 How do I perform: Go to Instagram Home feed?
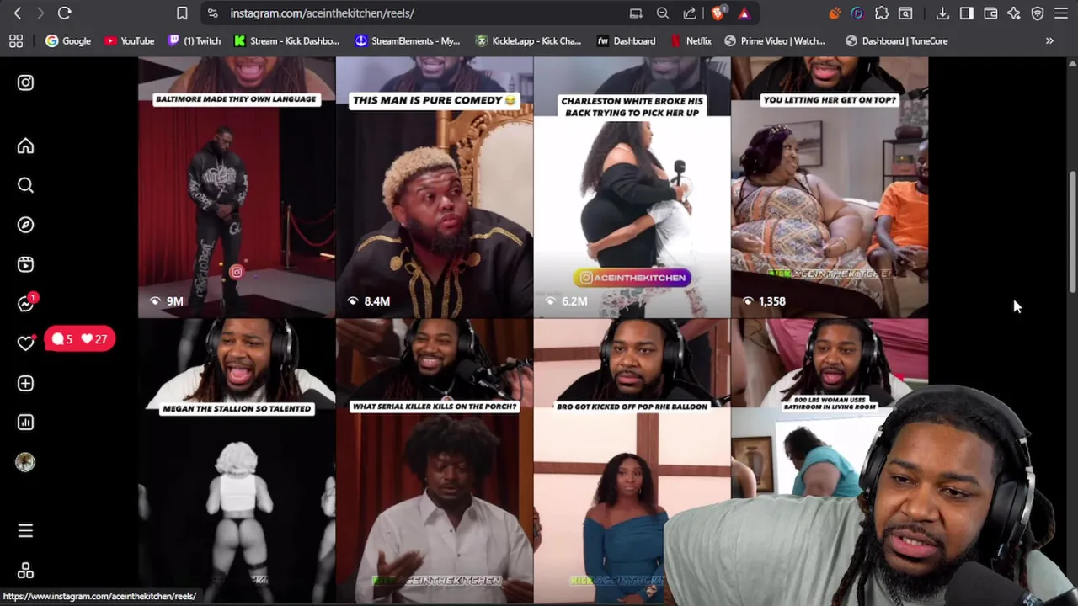pyautogui.click(x=25, y=146)
